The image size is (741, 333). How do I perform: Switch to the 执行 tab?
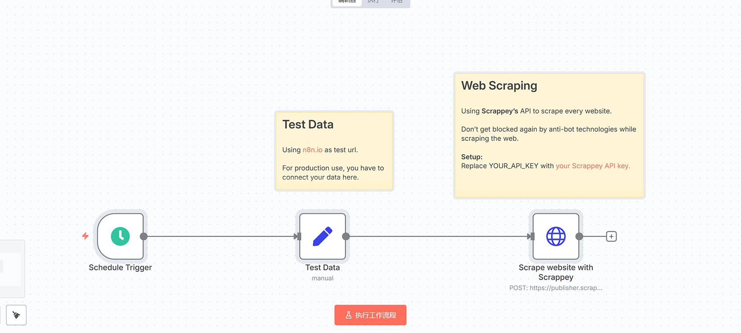click(373, 2)
